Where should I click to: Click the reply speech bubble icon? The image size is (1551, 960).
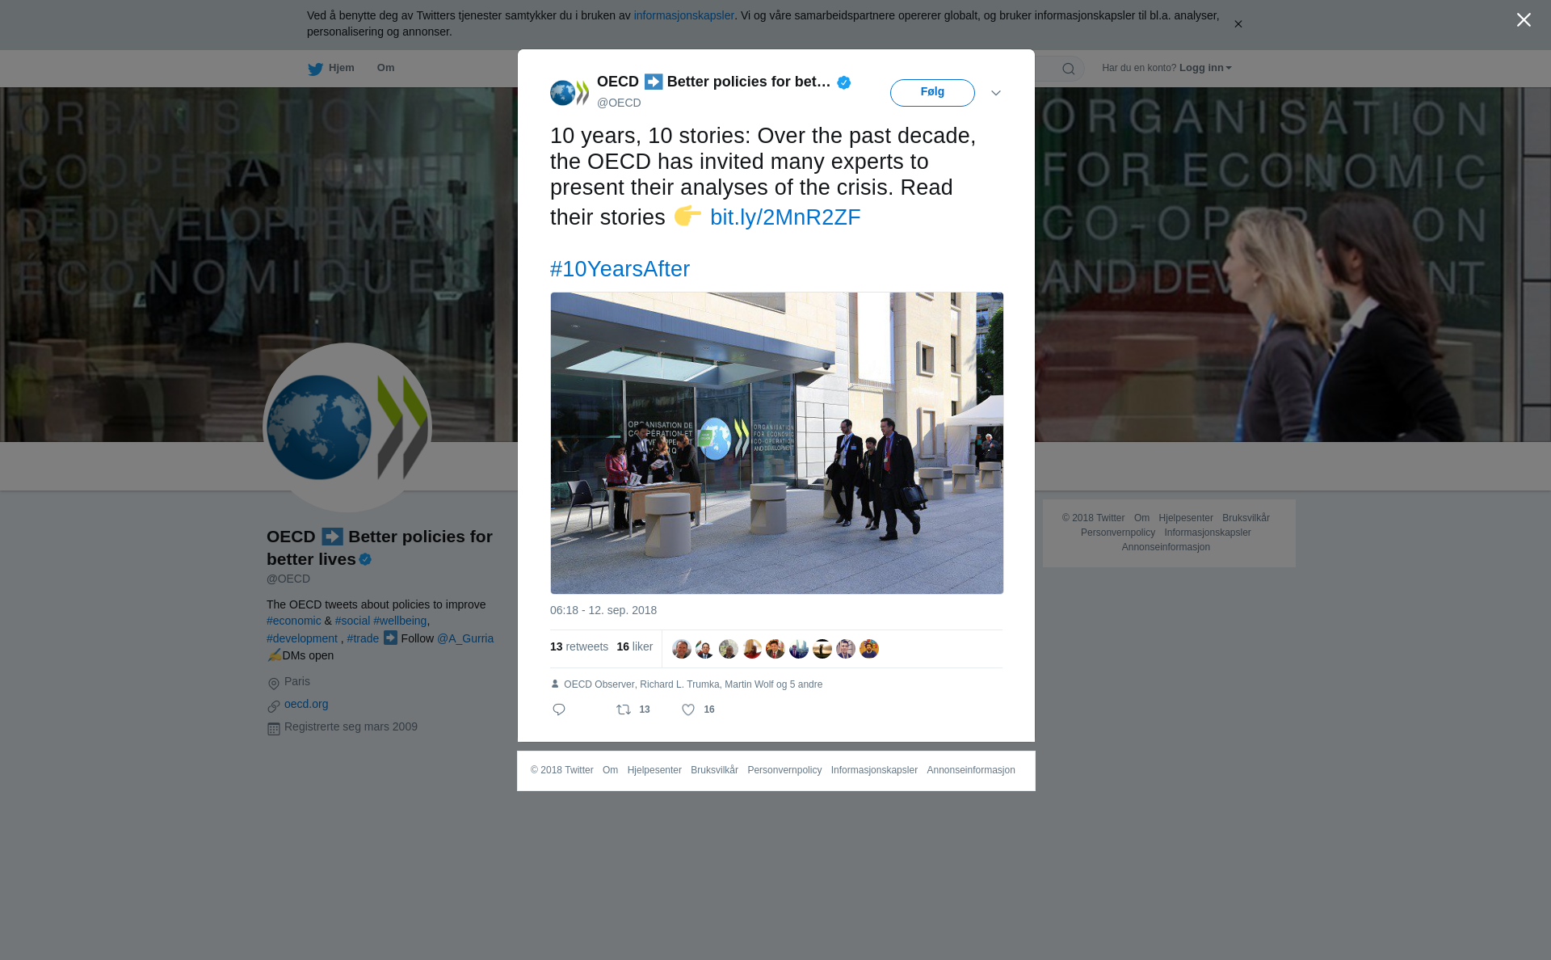[x=559, y=709]
